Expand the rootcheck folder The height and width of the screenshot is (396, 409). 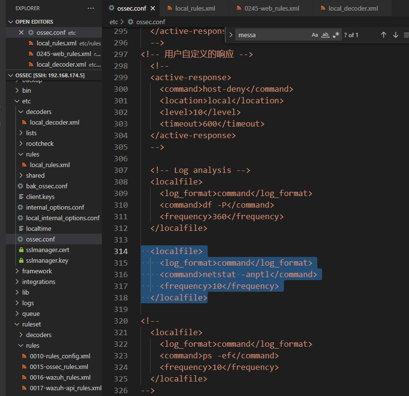[54, 144]
